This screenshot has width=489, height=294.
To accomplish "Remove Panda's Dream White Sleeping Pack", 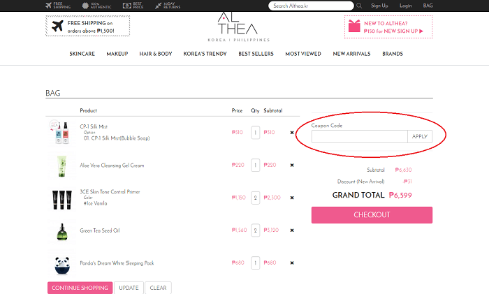I will [292, 263].
